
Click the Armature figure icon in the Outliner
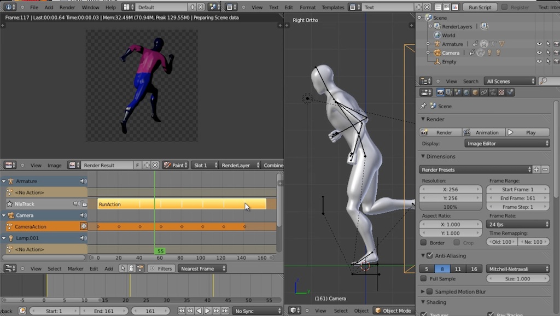pos(437,44)
